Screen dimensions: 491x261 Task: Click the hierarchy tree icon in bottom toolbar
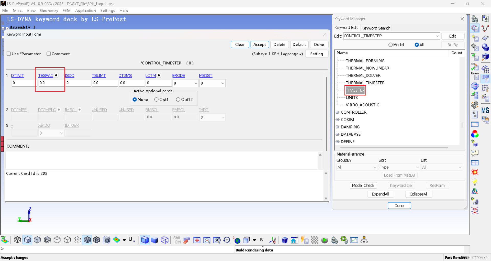pyautogui.click(x=364, y=240)
